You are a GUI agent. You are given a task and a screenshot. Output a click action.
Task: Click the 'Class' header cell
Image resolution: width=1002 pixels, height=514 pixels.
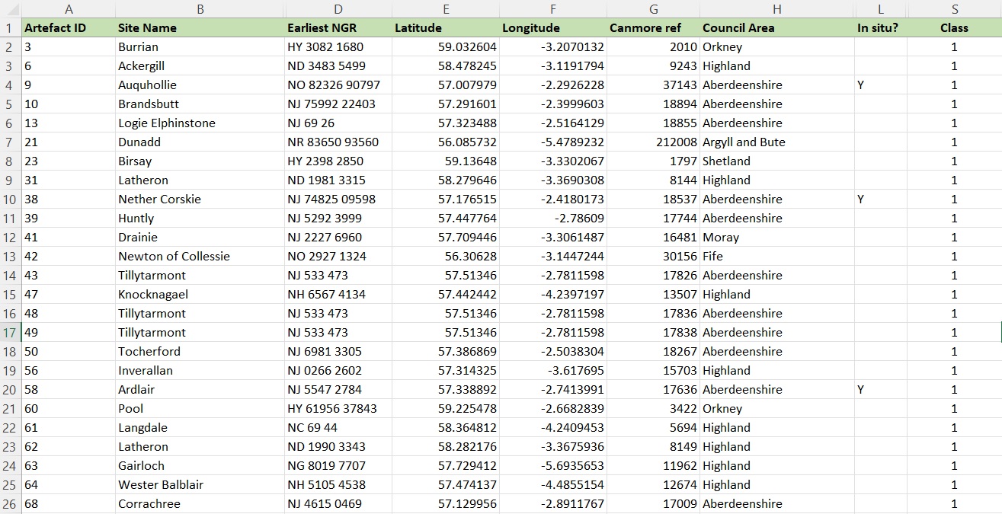(x=955, y=28)
